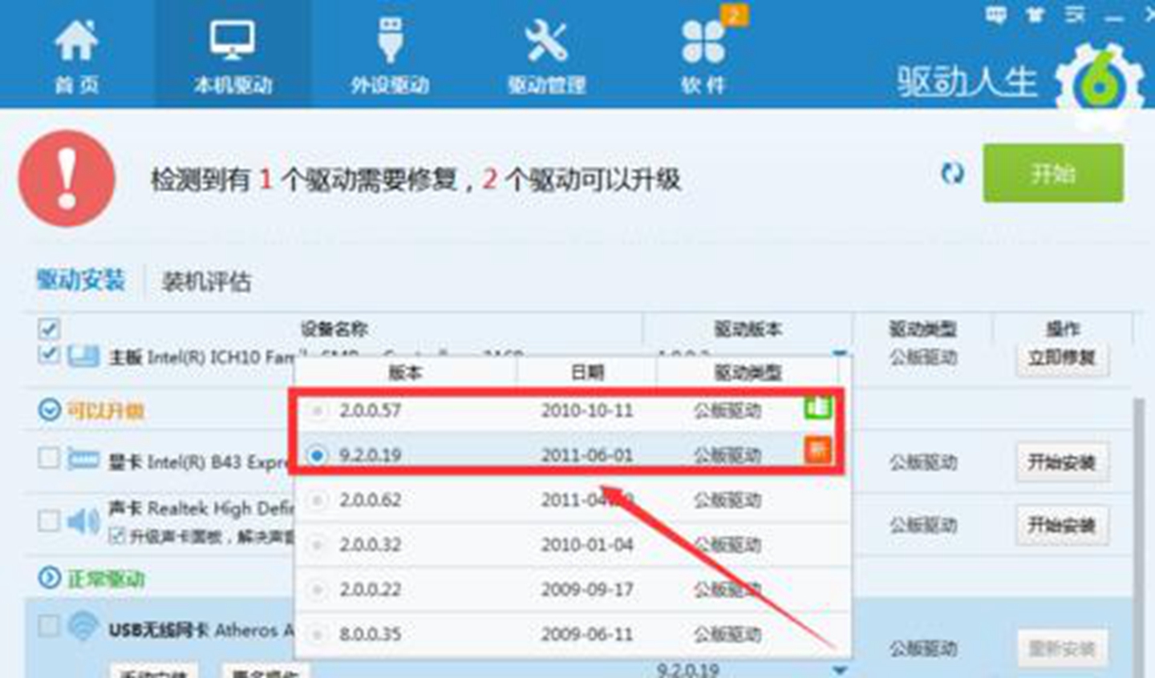Click the date 2010-10-11 cell
1155x678 pixels.
(x=587, y=410)
